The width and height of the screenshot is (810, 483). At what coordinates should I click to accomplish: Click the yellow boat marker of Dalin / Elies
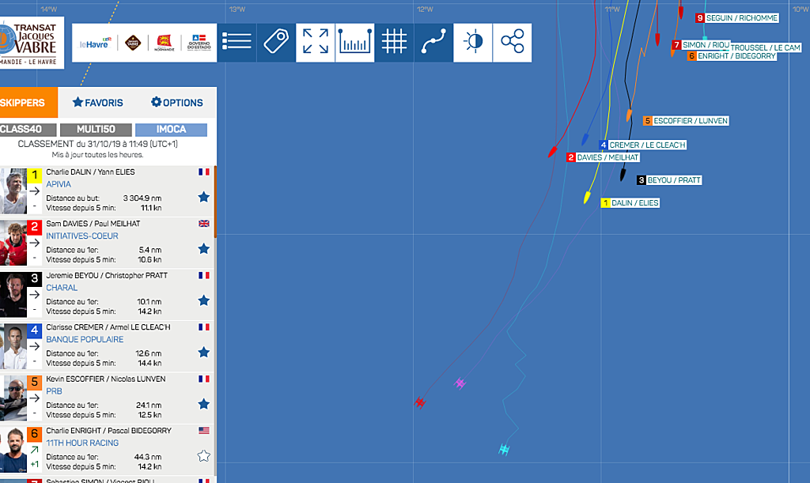[x=587, y=197]
